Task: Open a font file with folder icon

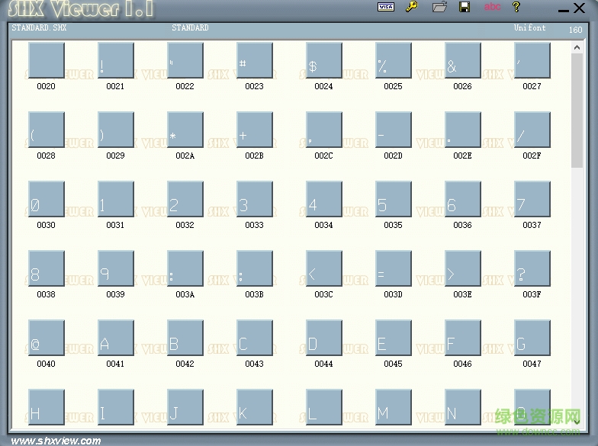Action: 439,7
